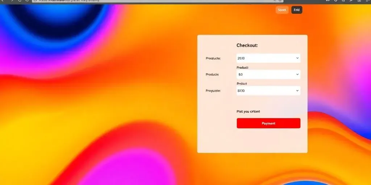
Task: Click the Preduct: caption above the $0 dropdown
Action: point(242,68)
